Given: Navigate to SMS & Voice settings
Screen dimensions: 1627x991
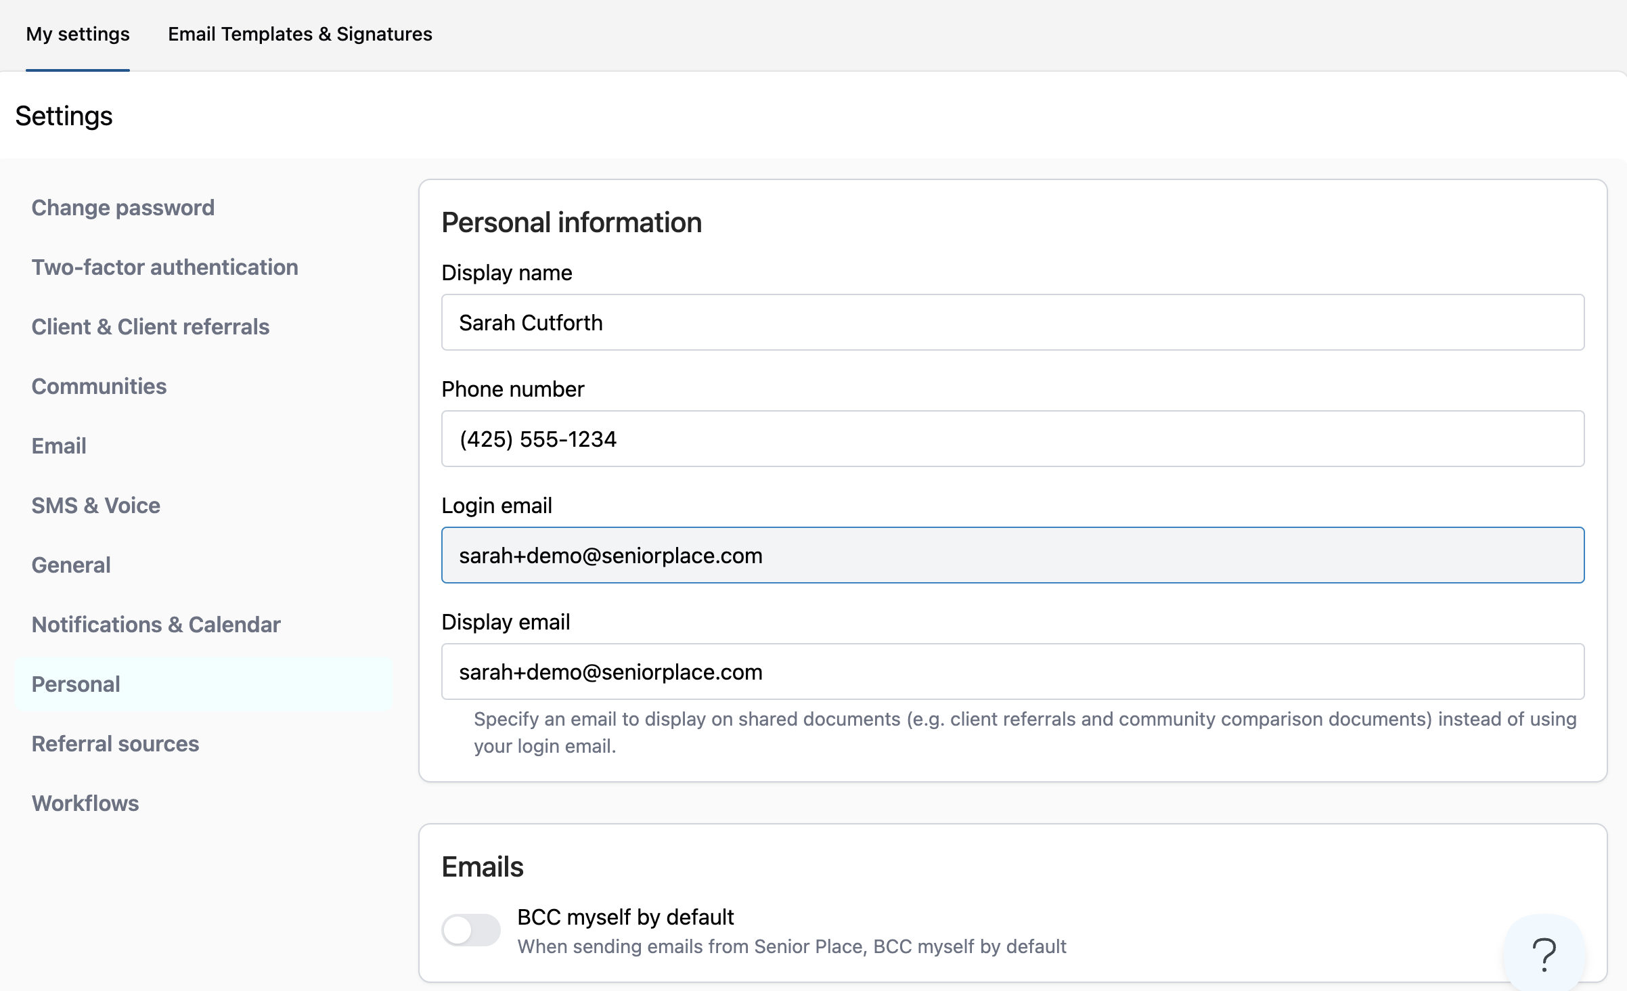Looking at the screenshot, I should (95, 506).
